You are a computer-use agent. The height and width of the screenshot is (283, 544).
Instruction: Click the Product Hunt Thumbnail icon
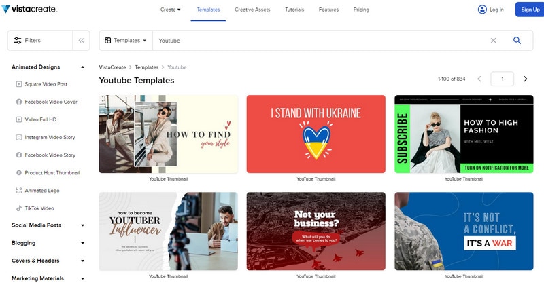(x=19, y=173)
